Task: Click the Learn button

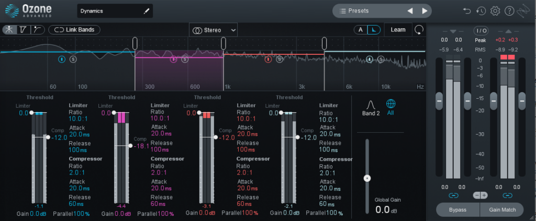Action: click(x=398, y=30)
